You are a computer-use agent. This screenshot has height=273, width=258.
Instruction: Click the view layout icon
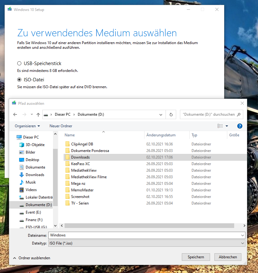(220, 126)
